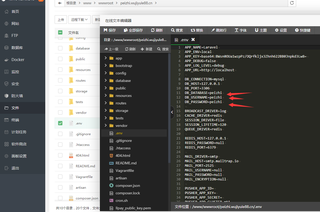Open composer.json from editor file tree
The image size is (320, 212).
(x=127, y=185)
